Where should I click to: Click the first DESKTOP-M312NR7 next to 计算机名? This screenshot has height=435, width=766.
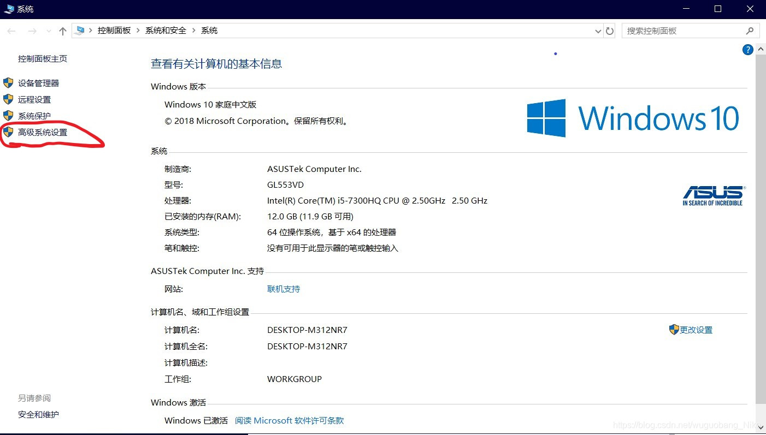(307, 330)
